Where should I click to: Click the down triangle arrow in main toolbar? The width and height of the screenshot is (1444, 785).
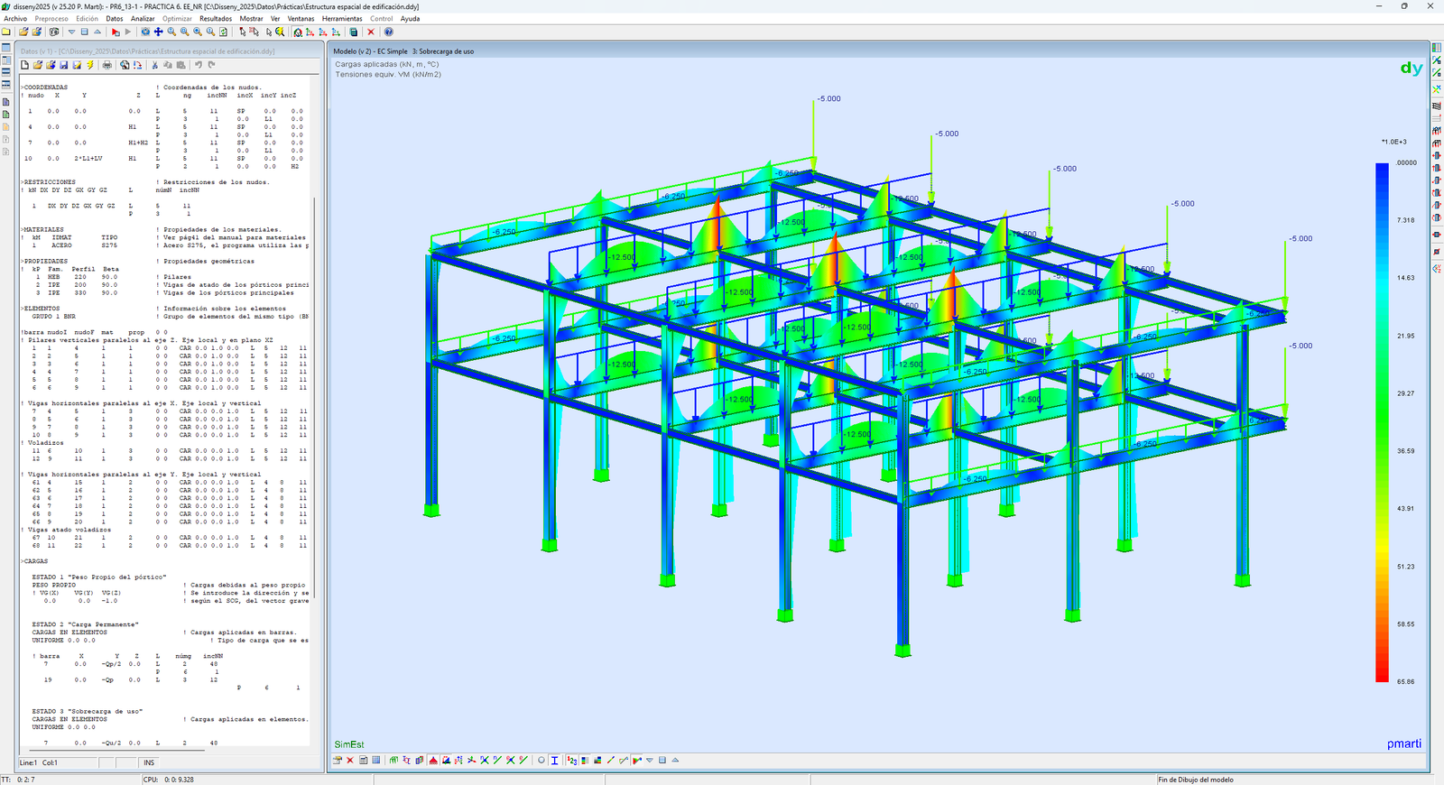[x=72, y=32]
